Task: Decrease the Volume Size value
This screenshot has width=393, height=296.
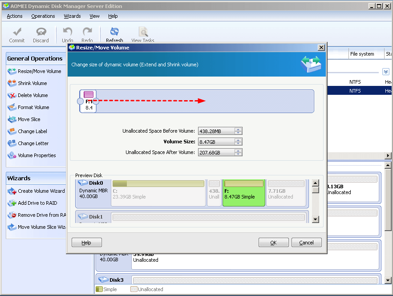Action: pos(238,143)
